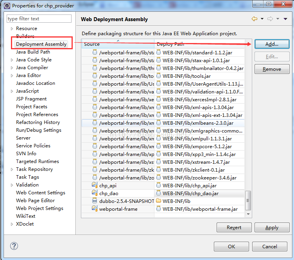
Task: Click jar icon beside WEB-INF/lib/chp_api.jar
Action: 158,185
